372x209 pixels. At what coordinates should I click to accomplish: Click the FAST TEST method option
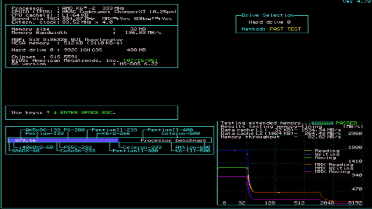click(x=285, y=29)
